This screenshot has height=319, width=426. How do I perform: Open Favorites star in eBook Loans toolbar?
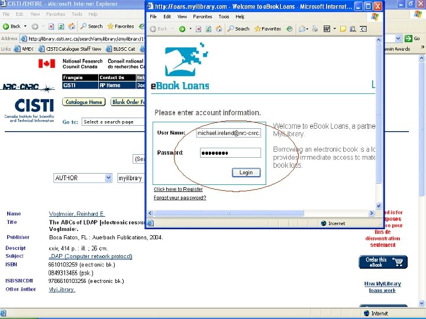pos(267,28)
